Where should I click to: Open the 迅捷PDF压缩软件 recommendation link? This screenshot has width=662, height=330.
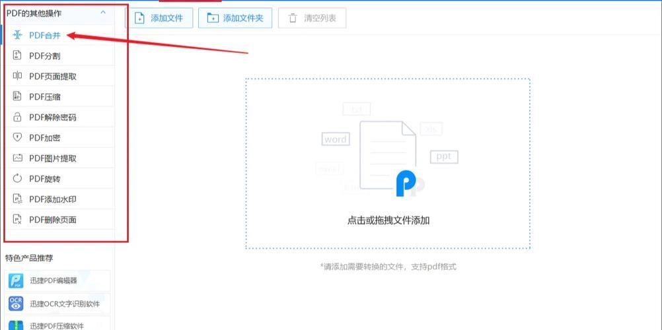tap(57, 324)
